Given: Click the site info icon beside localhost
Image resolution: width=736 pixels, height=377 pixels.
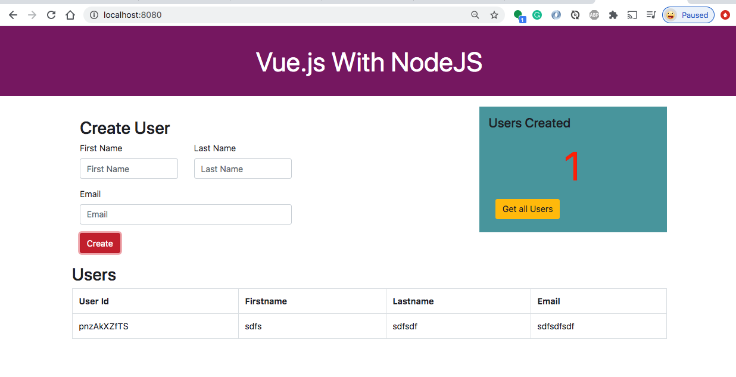Looking at the screenshot, I should (93, 15).
